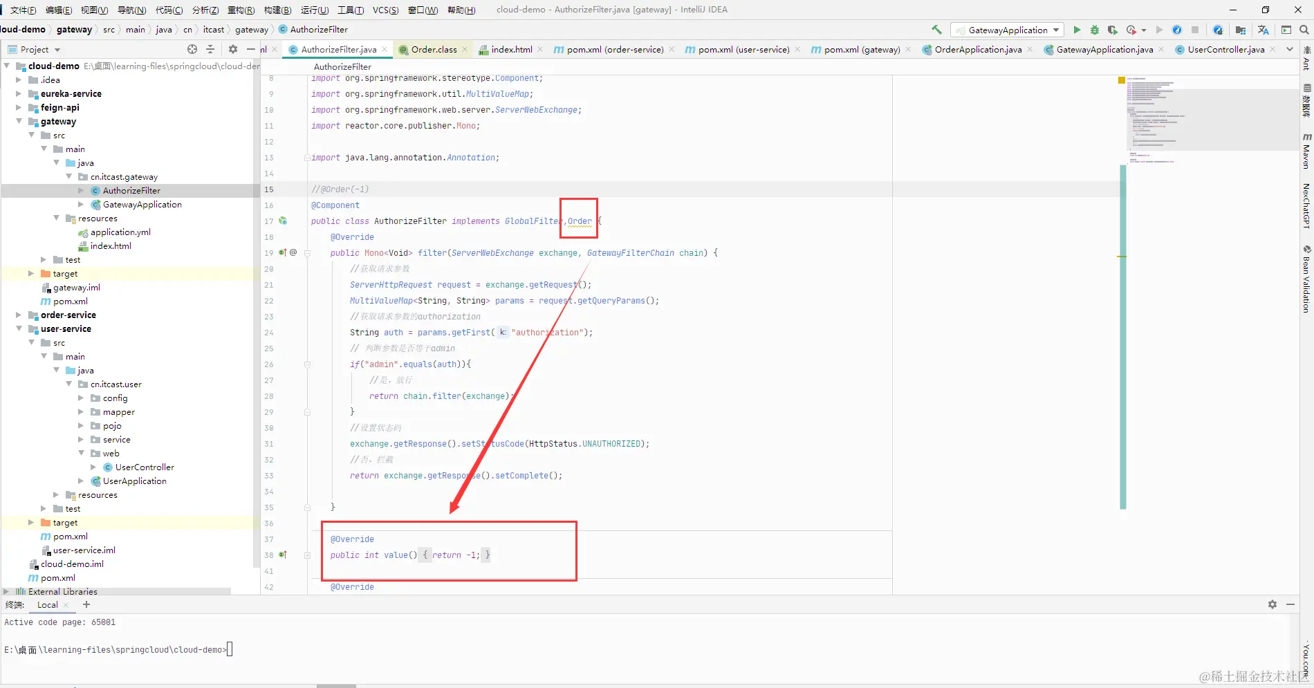Image resolution: width=1314 pixels, height=688 pixels.
Task: Open the profiler run options arrow
Action: coord(1143,30)
